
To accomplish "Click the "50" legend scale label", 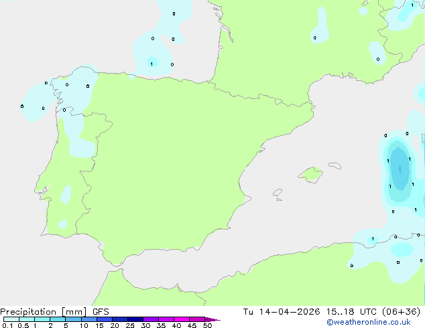I will (x=208, y=325).
